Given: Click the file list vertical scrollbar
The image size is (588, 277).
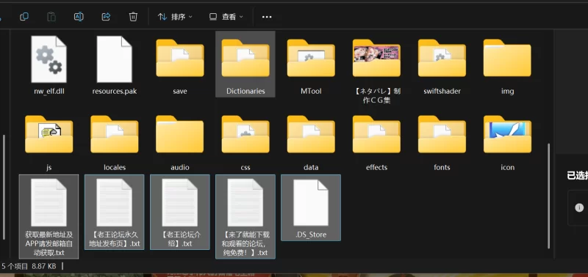Looking at the screenshot, I should 548,195.
